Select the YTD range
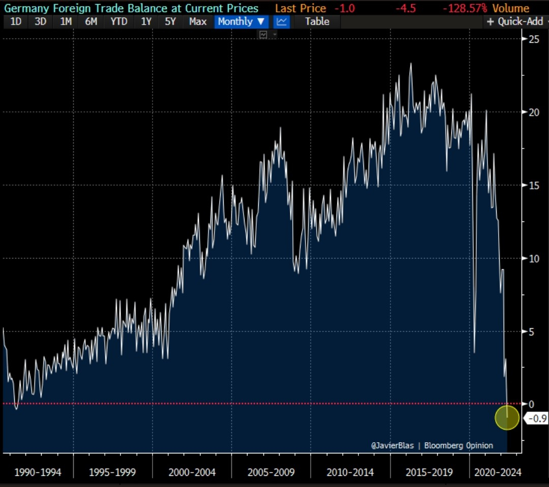 118,22
